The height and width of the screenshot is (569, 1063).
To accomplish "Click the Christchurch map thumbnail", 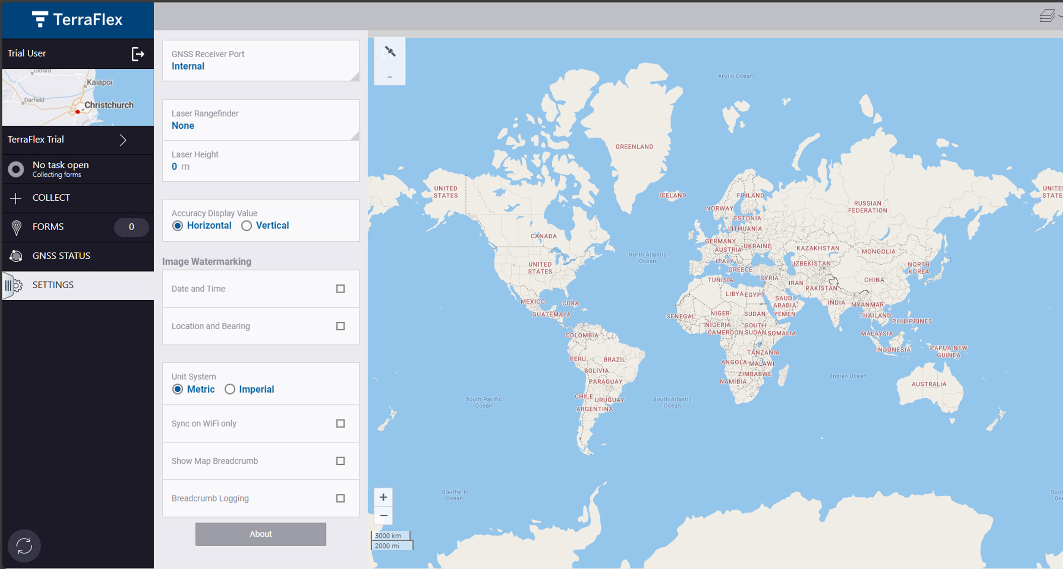I will [78, 97].
